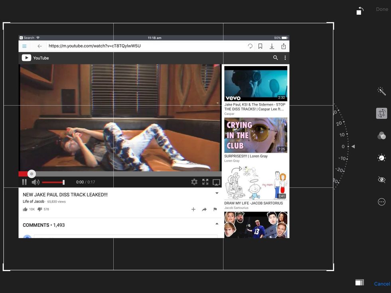The image size is (391, 293).
Task: Open the vevo STOP THE DISS TRACKS thumbnail
Action: point(256,83)
